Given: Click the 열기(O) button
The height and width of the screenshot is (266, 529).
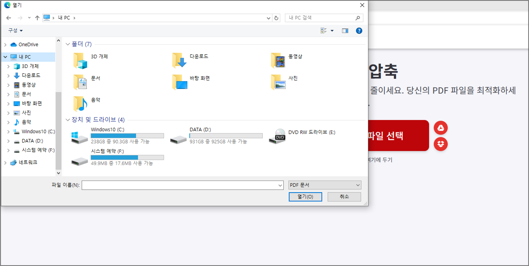Looking at the screenshot, I should point(305,196).
